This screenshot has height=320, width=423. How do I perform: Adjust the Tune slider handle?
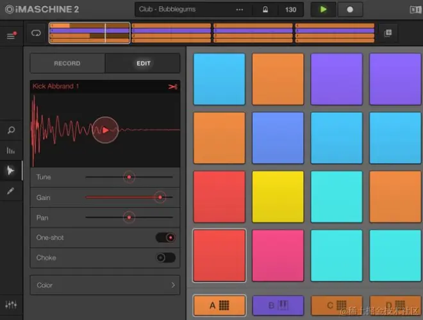tap(129, 177)
